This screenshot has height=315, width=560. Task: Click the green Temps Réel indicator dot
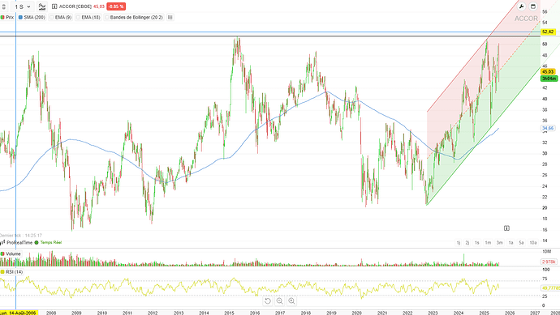click(x=37, y=242)
